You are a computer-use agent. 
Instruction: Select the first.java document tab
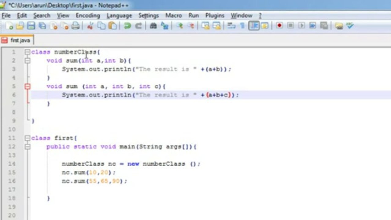[x=17, y=40]
